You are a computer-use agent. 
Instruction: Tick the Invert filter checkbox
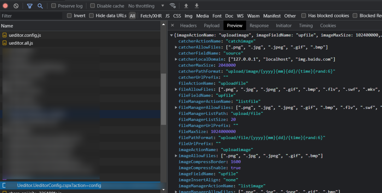(69, 16)
